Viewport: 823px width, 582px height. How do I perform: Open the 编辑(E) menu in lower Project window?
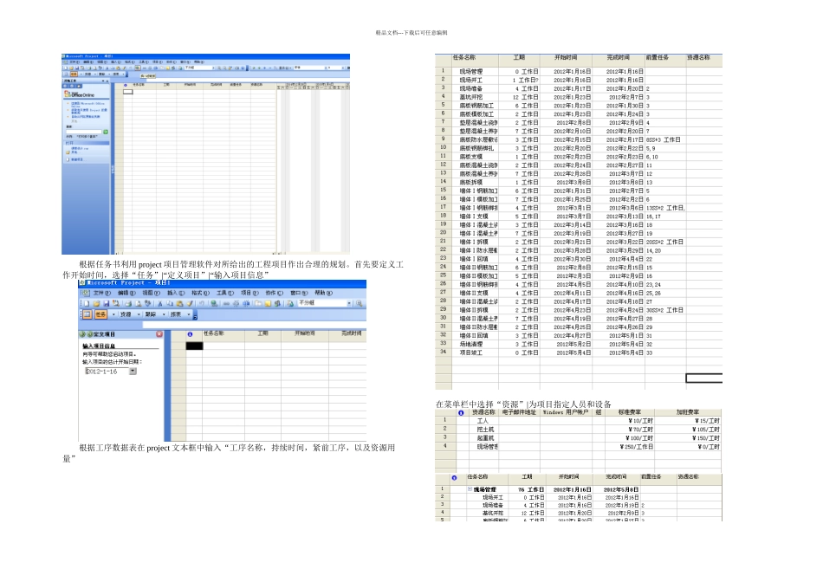pyautogui.click(x=126, y=293)
